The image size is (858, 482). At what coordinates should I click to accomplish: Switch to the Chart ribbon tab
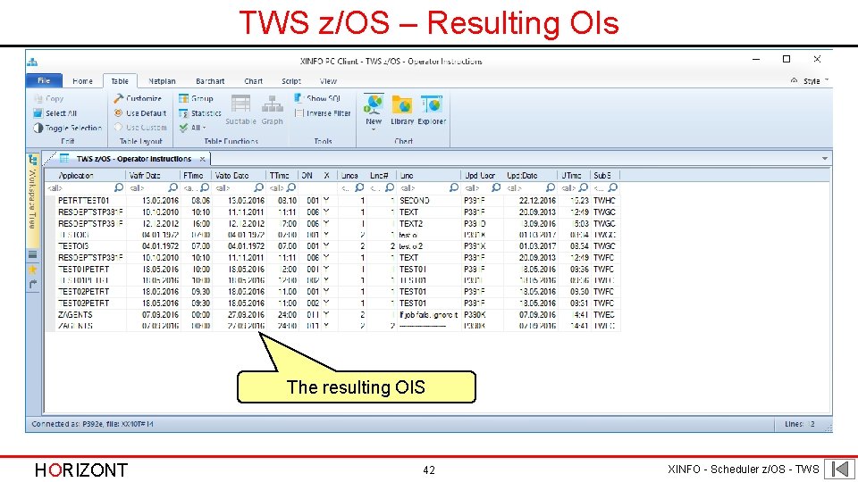pyautogui.click(x=253, y=81)
